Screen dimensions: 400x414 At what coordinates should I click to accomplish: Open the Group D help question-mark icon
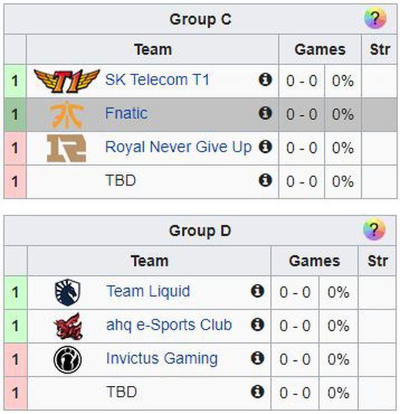point(374,230)
